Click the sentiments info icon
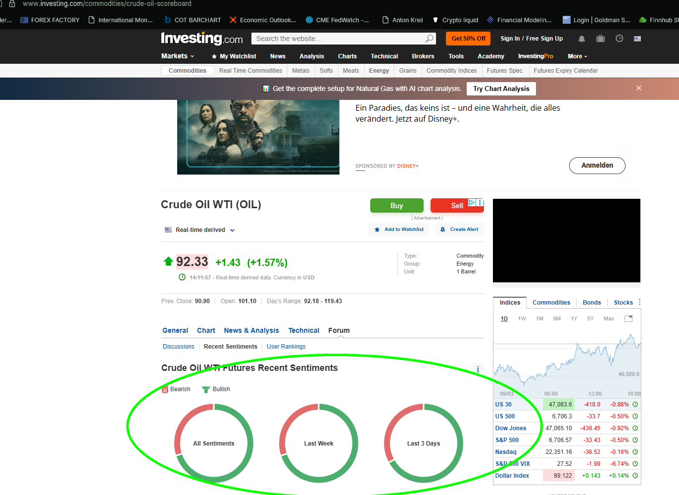 [x=478, y=369]
